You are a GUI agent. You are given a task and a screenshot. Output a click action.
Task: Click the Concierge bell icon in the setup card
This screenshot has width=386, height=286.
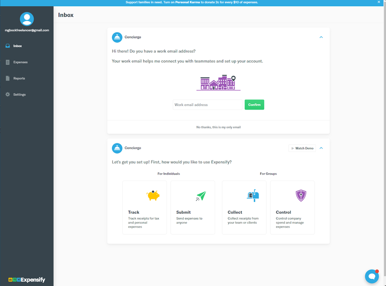pyautogui.click(x=117, y=148)
